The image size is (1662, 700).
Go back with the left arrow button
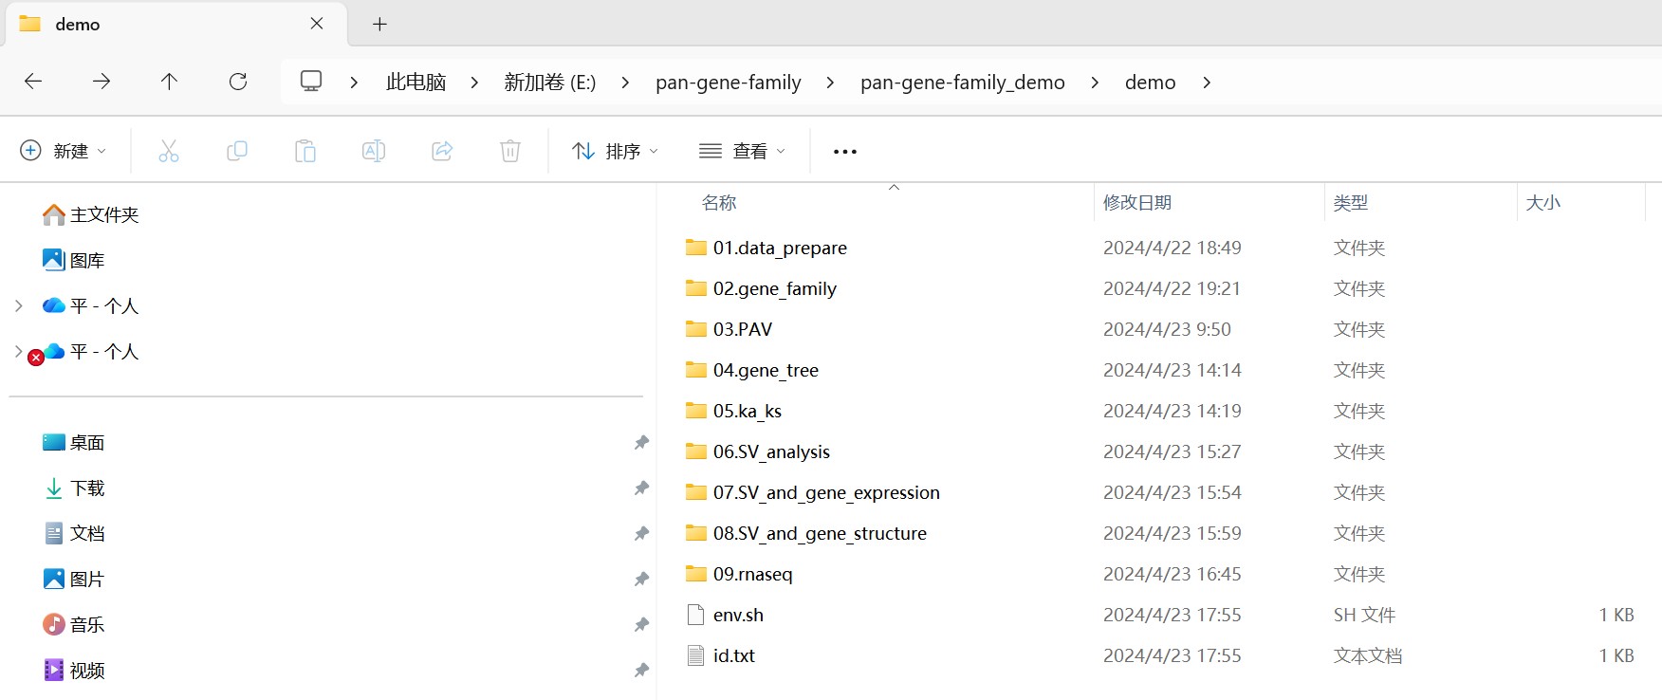pyautogui.click(x=33, y=82)
